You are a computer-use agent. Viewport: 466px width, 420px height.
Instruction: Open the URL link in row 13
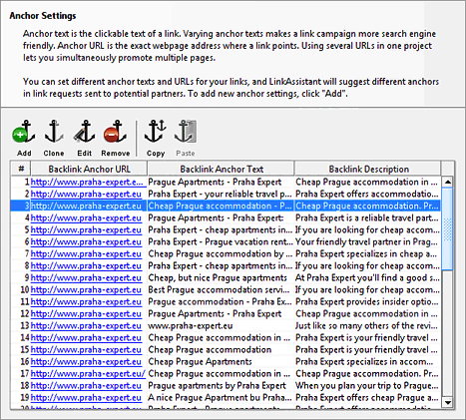86,325
